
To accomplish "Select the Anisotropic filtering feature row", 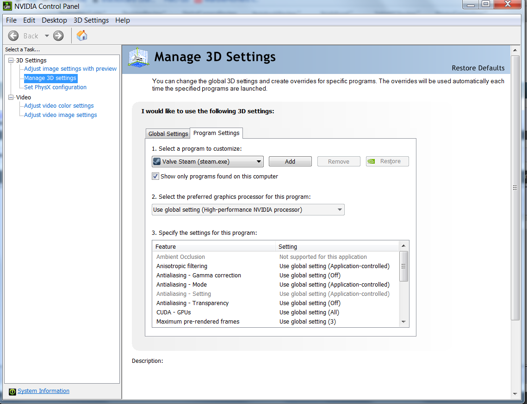I will pyautogui.click(x=276, y=266).
